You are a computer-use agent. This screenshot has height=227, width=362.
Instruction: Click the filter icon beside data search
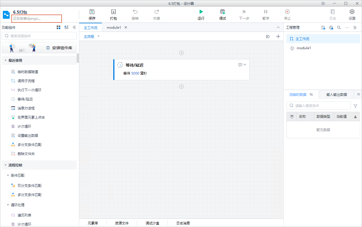[355, 106]
